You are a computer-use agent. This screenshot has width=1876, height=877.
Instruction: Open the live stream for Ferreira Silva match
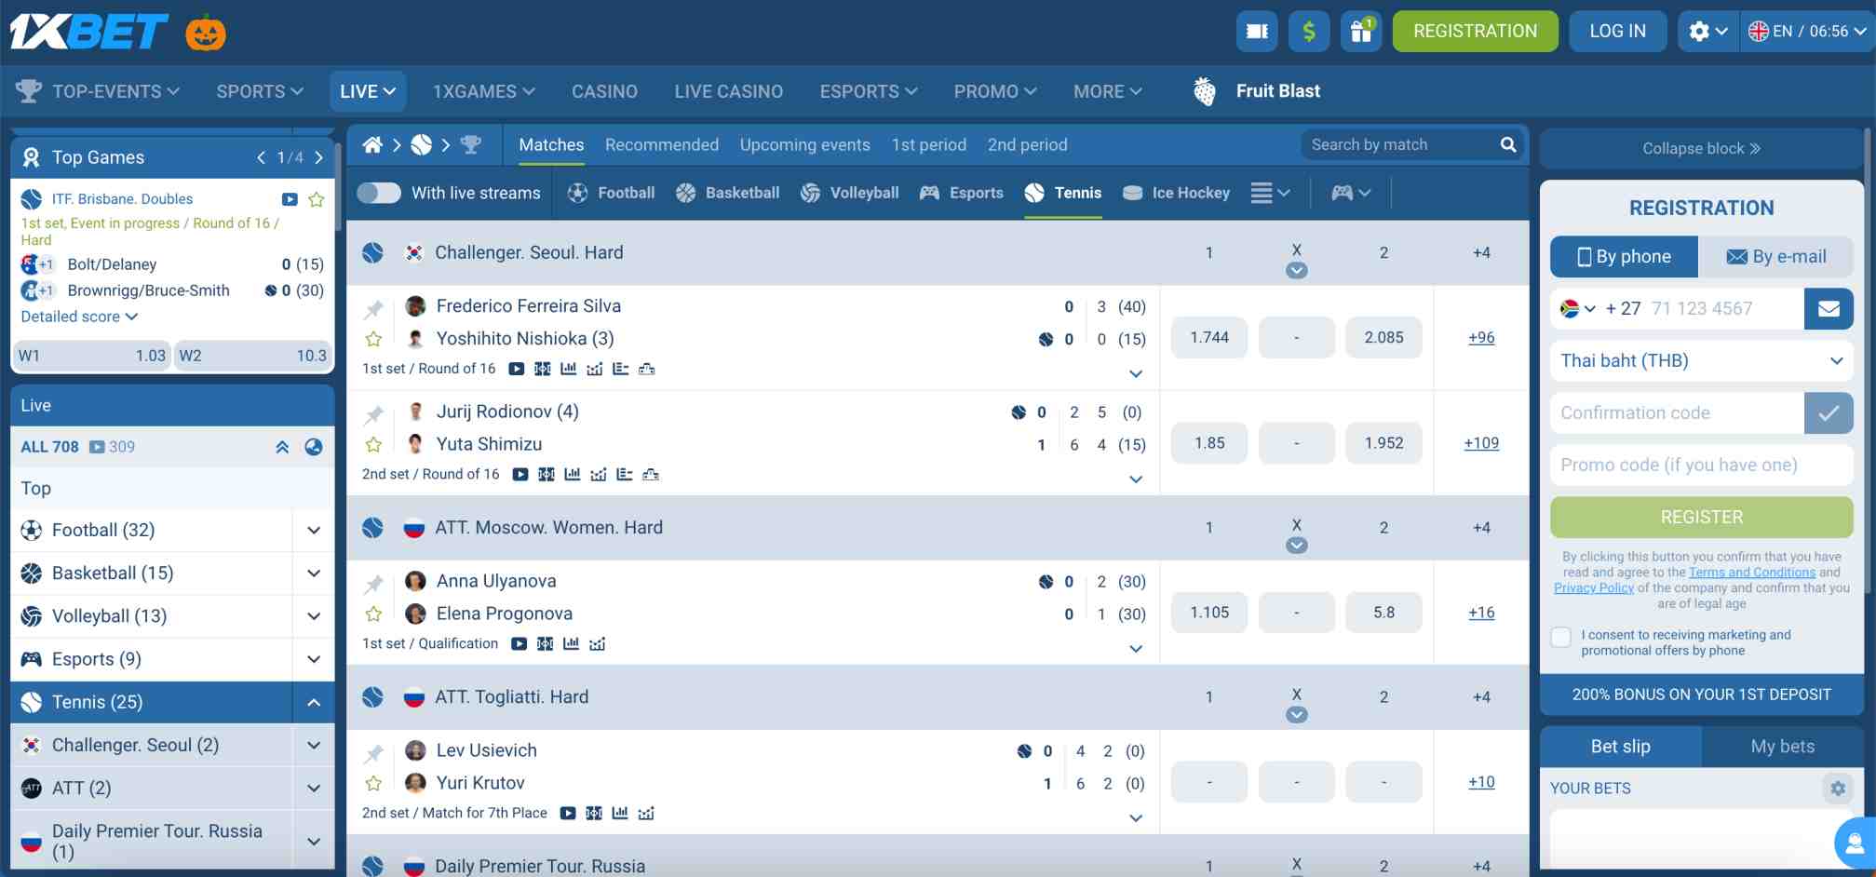tap(518, 369)
